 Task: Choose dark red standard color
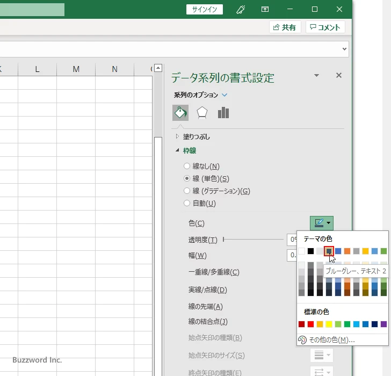301,324
